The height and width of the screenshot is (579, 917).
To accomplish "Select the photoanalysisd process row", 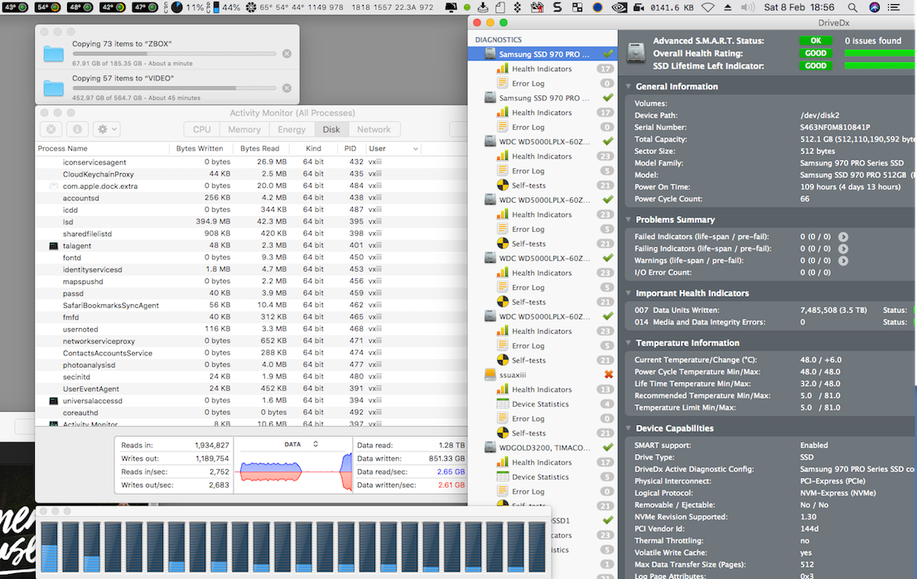I will pos(252,365).
